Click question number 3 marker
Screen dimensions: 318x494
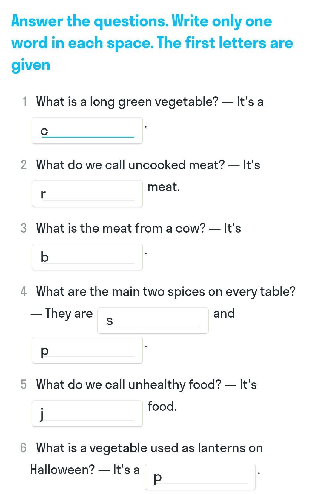coord(24,228)
